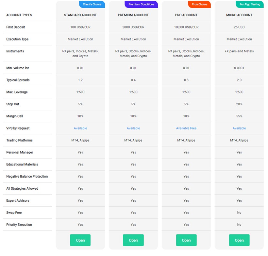This screenshot has height=256, width=268.
Task: Click the STANDARD ACCOUNT column heading
Action: (x=80, y=15)
